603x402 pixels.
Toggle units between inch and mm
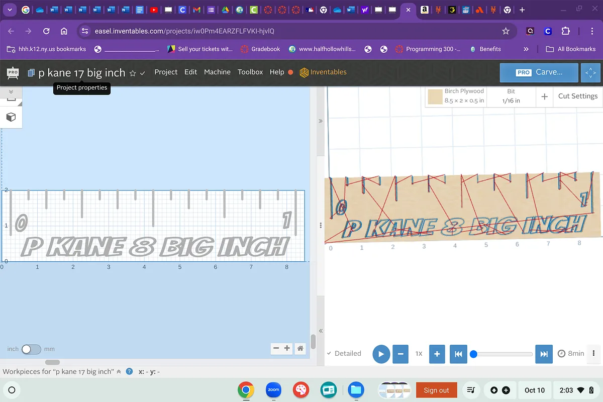tap(31, 349)
